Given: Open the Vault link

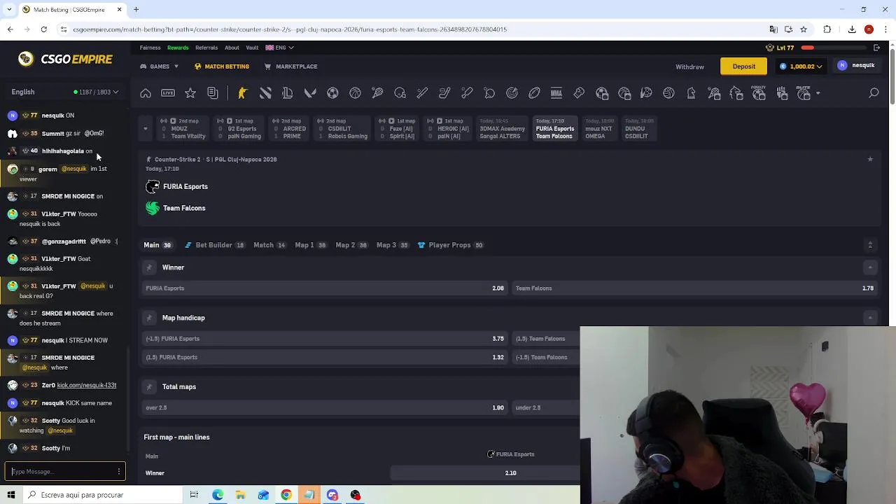Looking at the screenshot, I should [x=252, y=48].
